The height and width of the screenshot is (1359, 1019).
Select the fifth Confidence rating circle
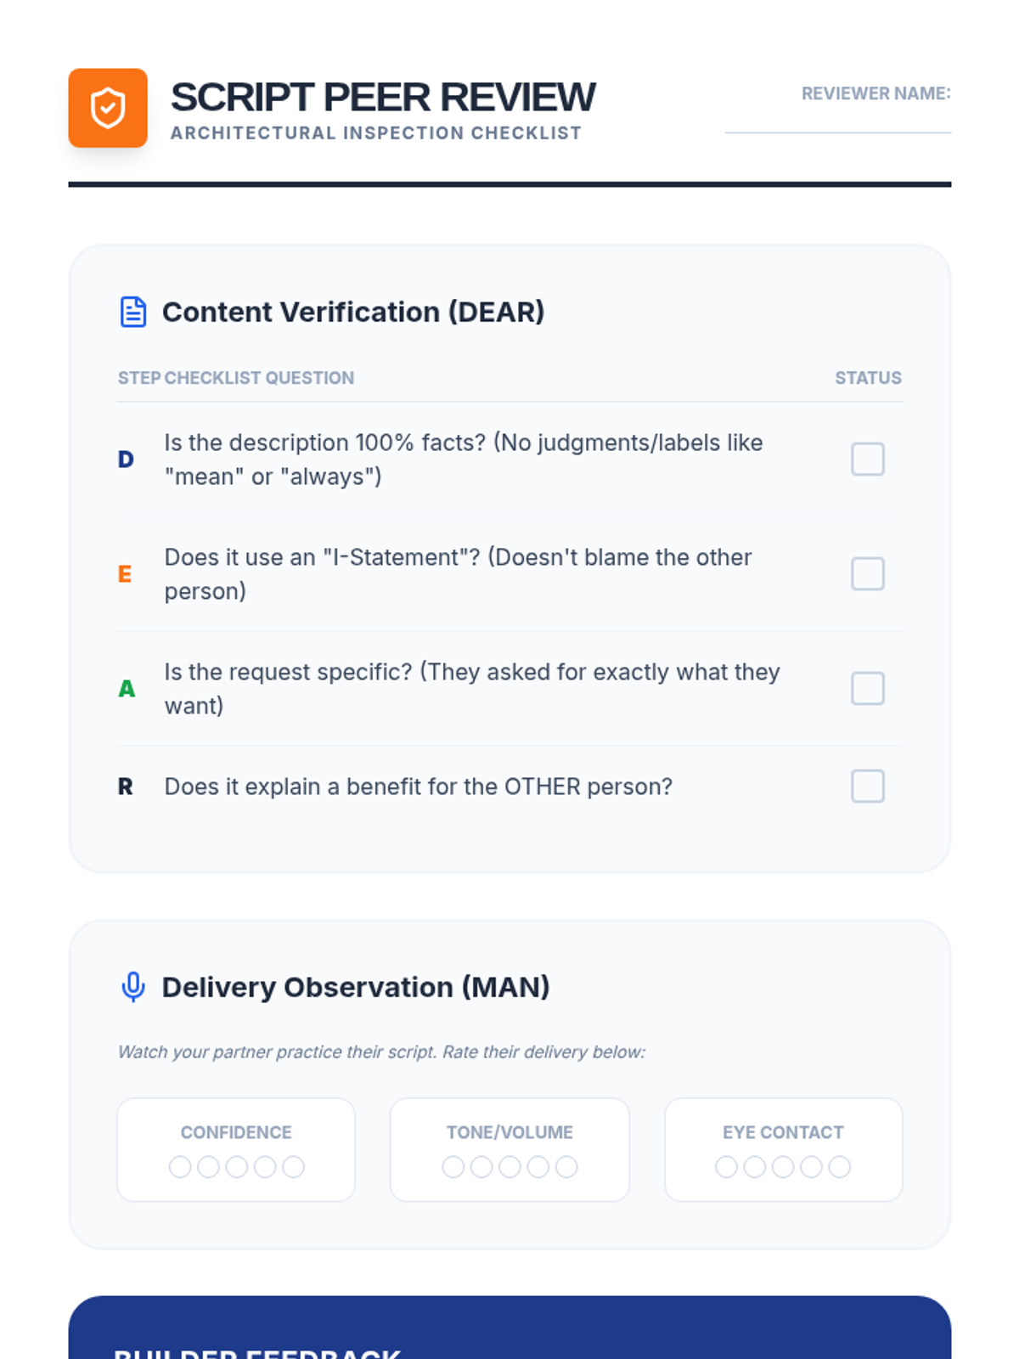point(293,1167)
